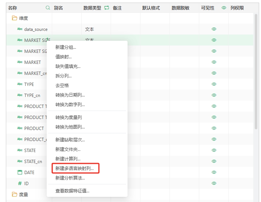261x202 pixels.
Task: Click the Abc icon next to data_source
Action: [x=20, y=29]
